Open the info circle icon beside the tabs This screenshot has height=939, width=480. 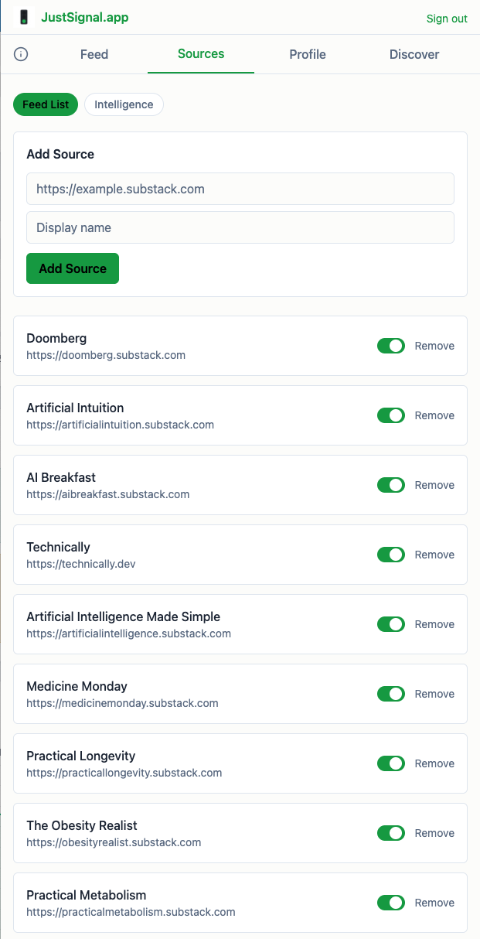tap(20, 54)
